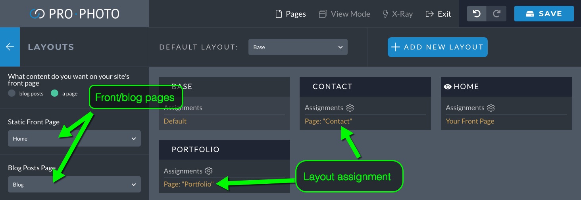Click the Assignments label in Contact card
Screen dimensions: 581x200
[324, 108]
